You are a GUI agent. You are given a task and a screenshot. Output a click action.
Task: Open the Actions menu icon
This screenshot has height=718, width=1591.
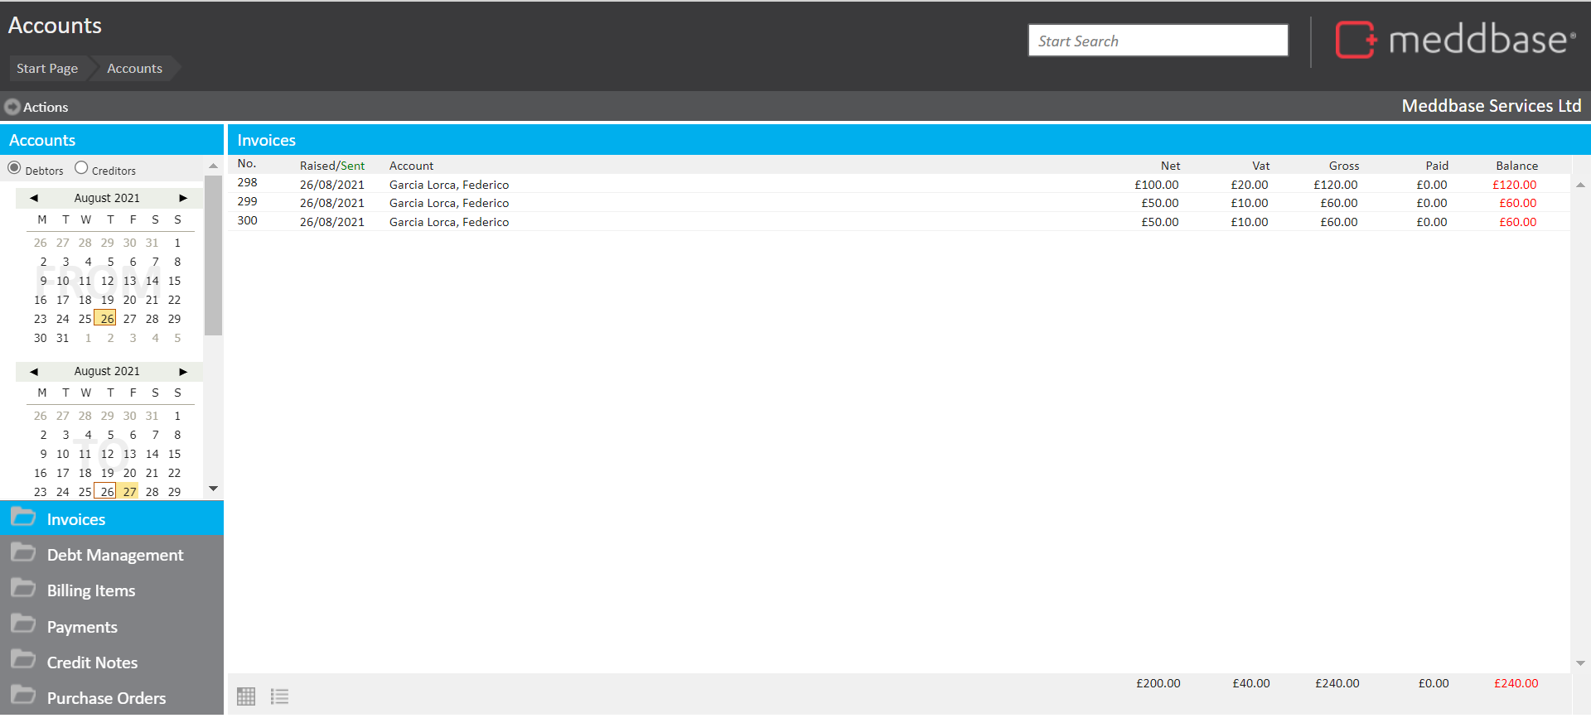[x=12, y=107]
